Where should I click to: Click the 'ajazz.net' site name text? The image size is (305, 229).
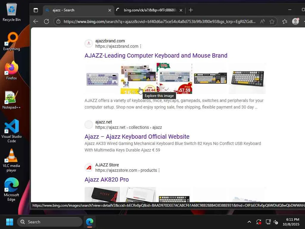103,122
